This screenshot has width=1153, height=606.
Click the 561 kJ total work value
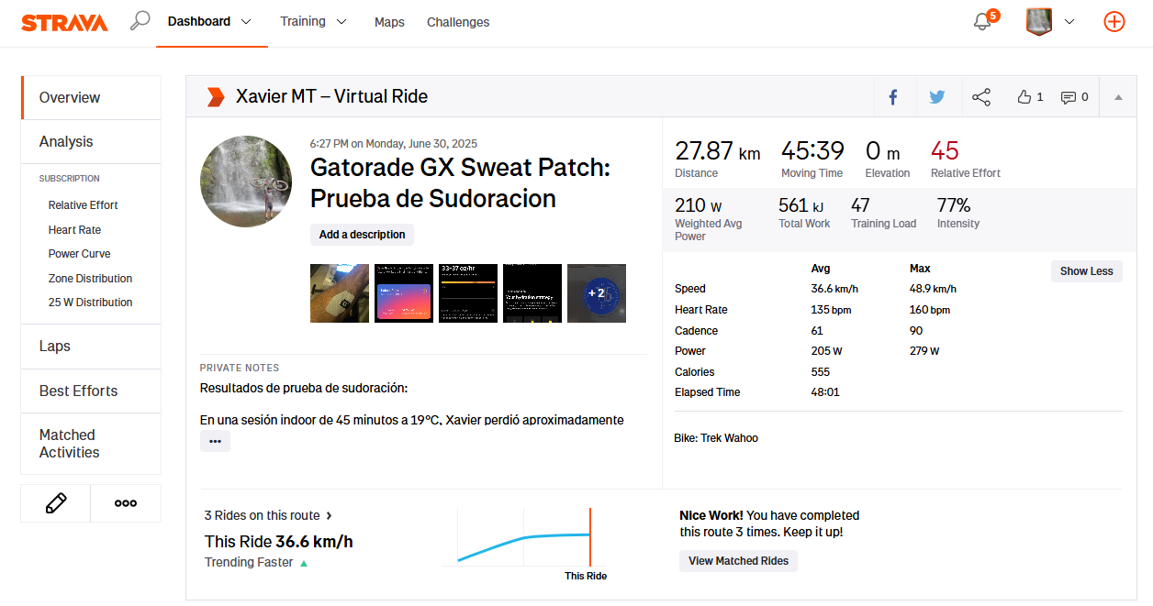pos(801,205)
